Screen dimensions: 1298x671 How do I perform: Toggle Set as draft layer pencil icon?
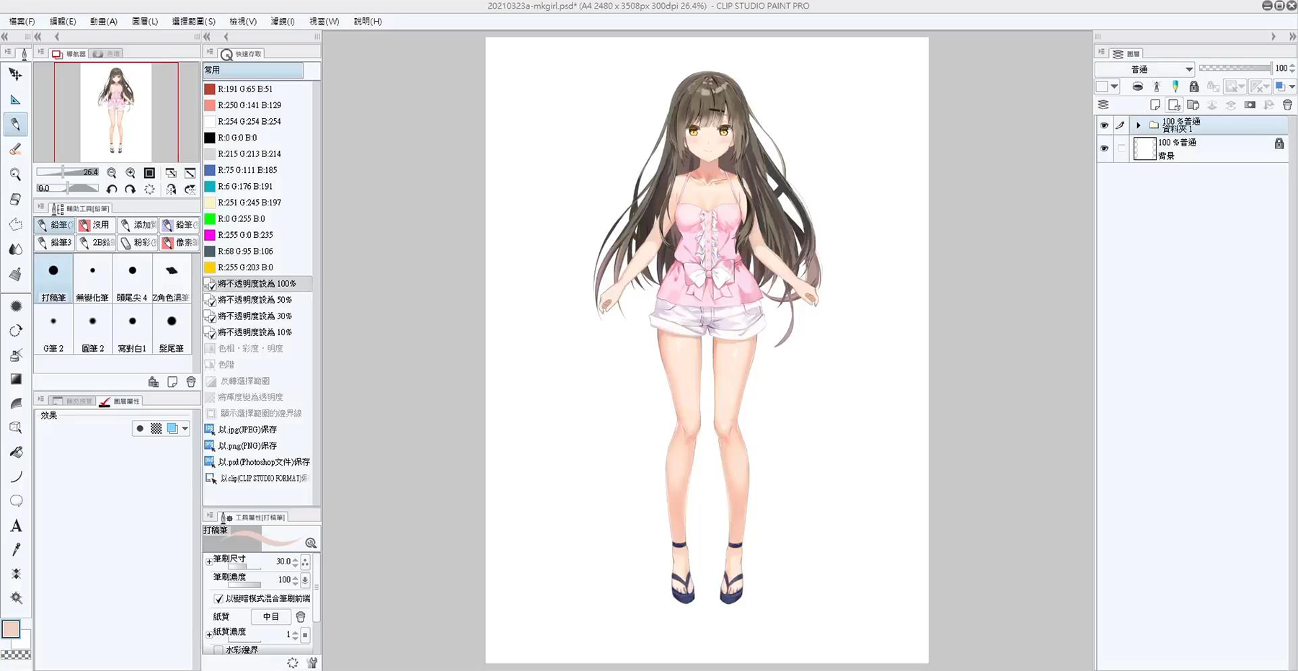tap(1175, 86)
